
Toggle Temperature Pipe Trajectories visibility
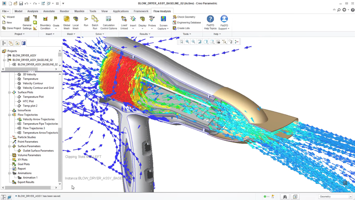20,124
